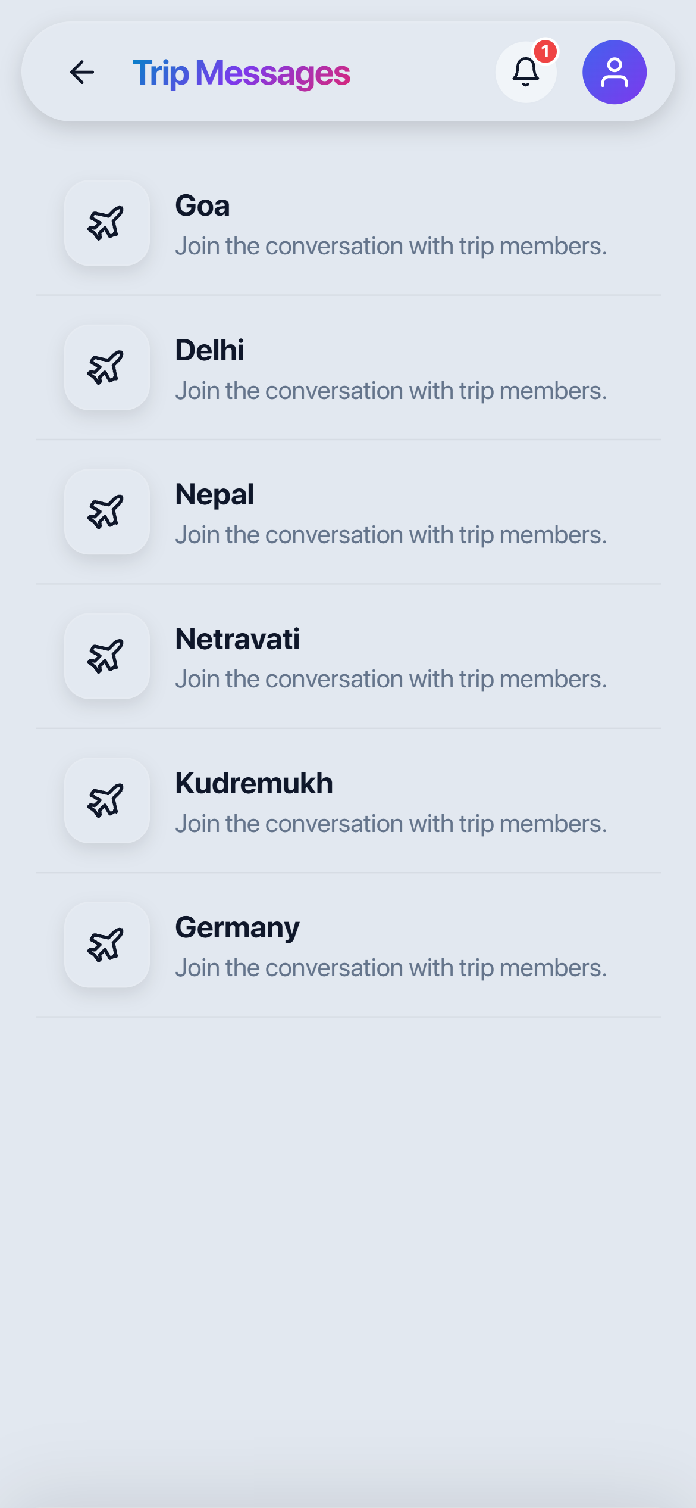696x1508 pixels.
Task: Tap the airplane icon next to Nepal
Action: (107, 512)
